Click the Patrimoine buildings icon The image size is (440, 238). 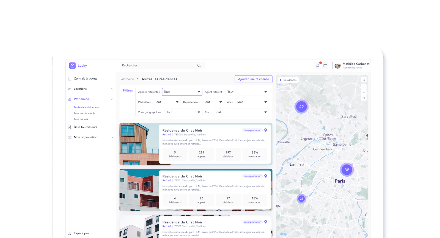pos(70,99)
